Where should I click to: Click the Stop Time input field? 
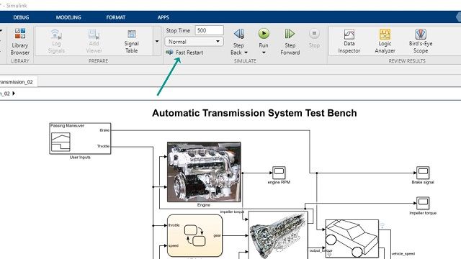(x=209, y=30)
